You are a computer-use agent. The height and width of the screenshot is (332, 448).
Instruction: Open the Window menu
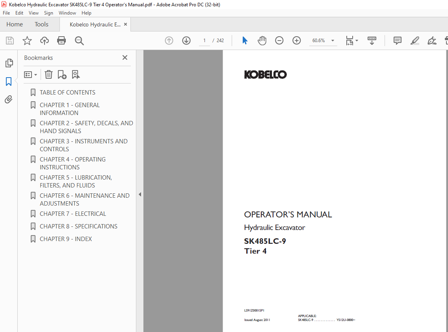coord(67,13)
